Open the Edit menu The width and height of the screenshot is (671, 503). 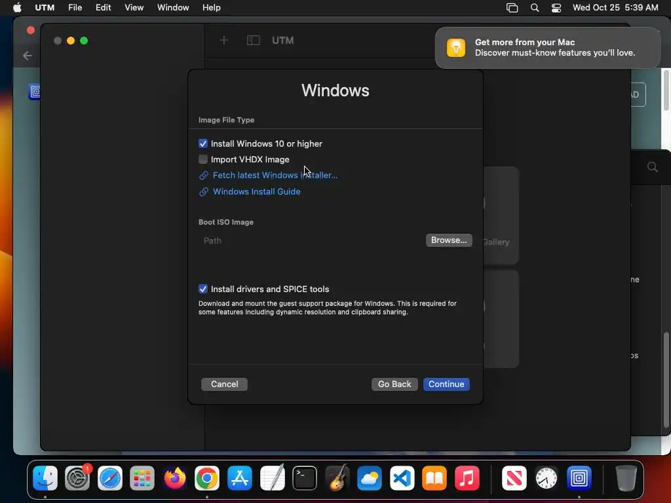(103, 8)
